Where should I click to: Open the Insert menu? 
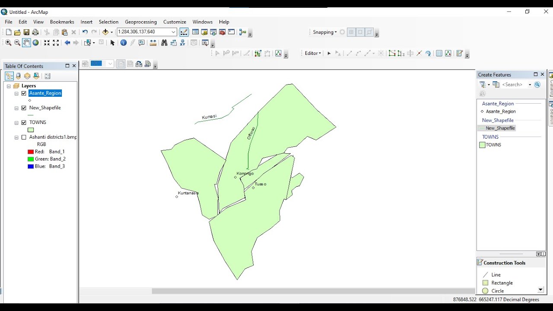tap(86, 22)
